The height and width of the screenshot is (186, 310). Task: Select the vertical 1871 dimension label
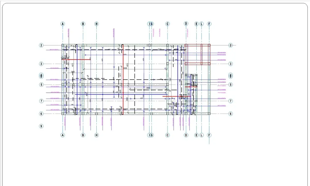[x=120, y=75]
